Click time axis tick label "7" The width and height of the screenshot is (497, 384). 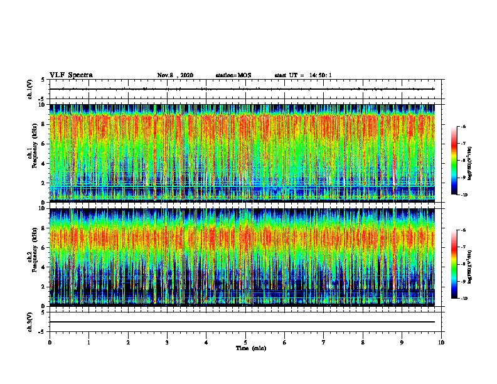click(324, 343)
